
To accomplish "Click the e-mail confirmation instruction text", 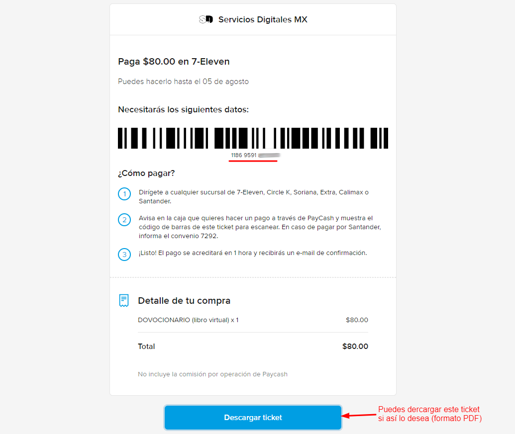I will 253,253.
